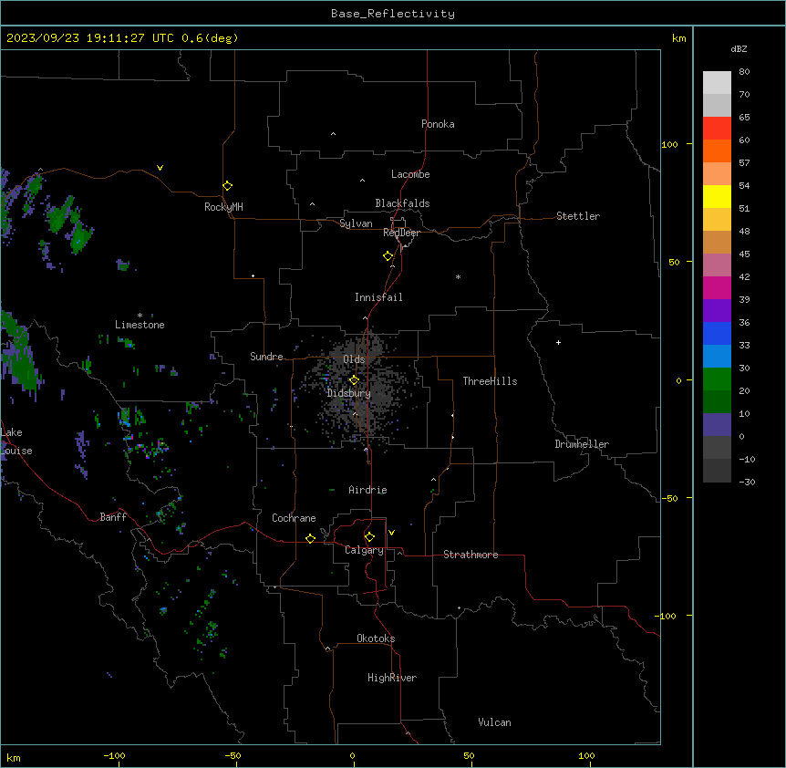Click the Blackfalds city label
786x768 pixels.
coord(402,203)
